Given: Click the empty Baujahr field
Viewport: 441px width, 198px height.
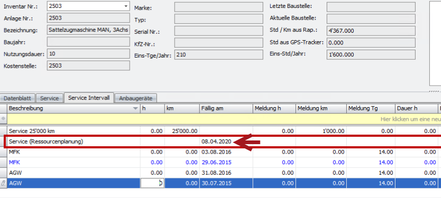Looking at the screenshot, I should (88, 42).
